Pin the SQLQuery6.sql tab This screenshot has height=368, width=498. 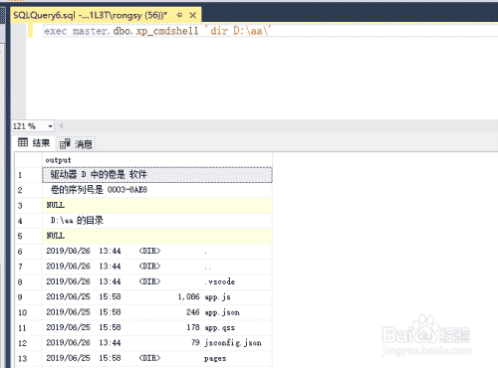click(x=179, y=15)
